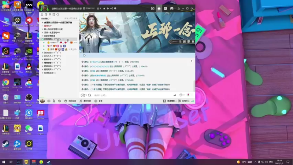Click the plus icon on the banner

(193, 14)
